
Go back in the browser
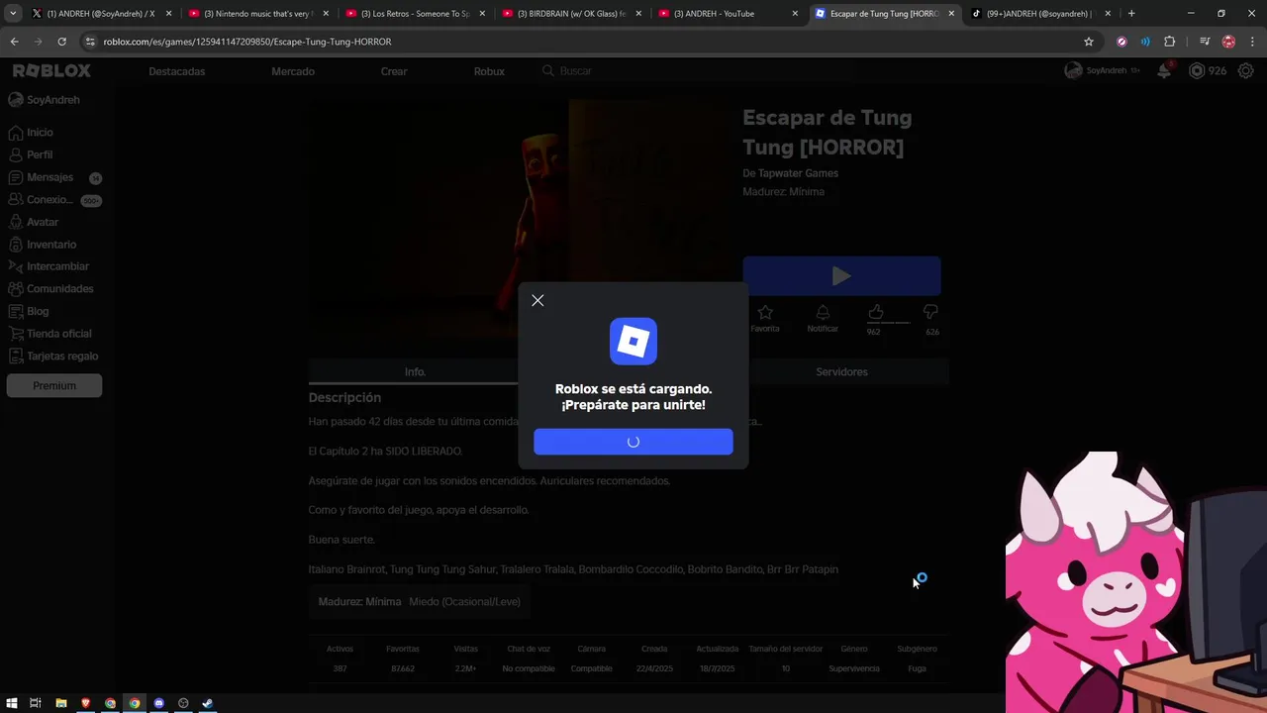pyautogui.click(x=14, y=42)
